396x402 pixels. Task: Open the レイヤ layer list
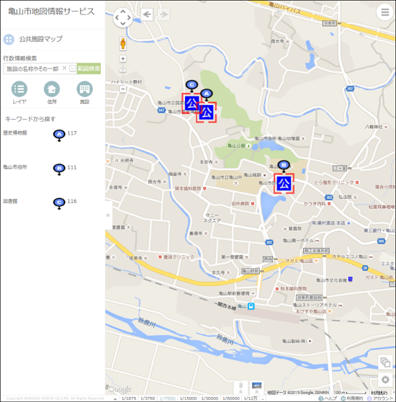tap(19, 92)
